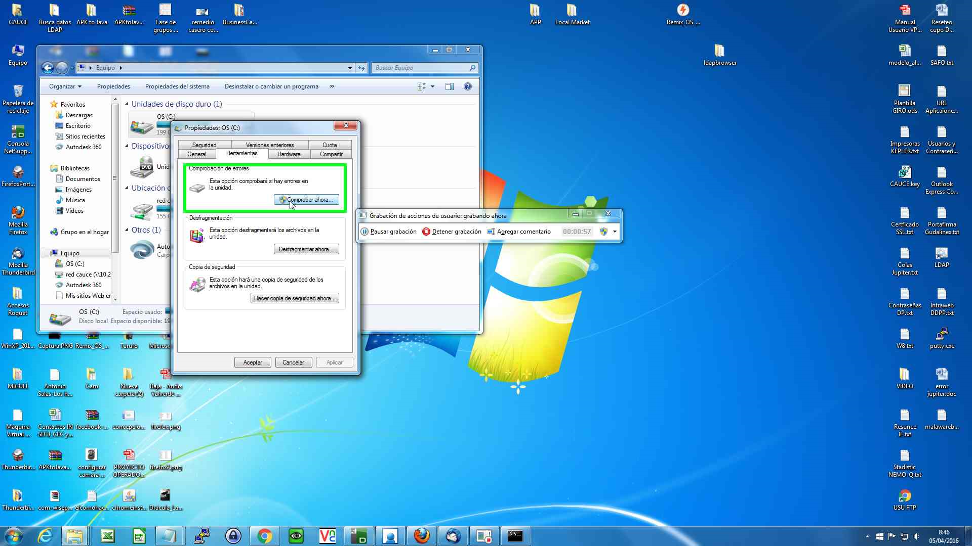
Task: Open Internet Explorer from taskbar
Action: (x=45, y=536)
